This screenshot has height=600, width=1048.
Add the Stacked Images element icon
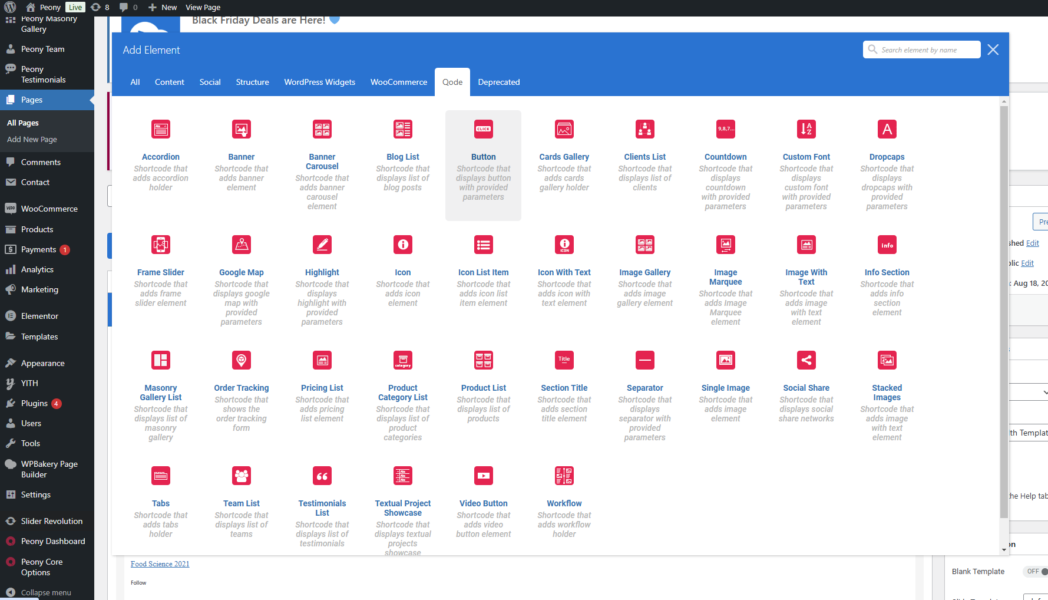point(887,360)
